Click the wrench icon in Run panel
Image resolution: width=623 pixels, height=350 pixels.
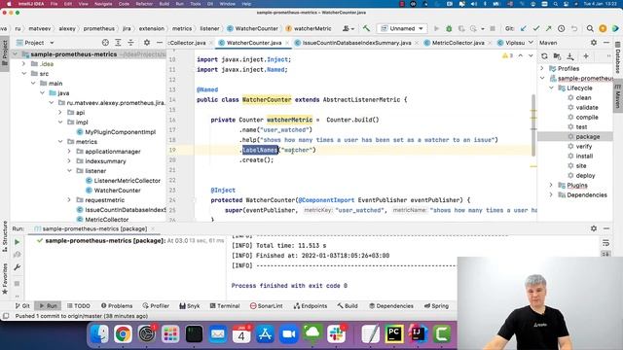point(18,267)
